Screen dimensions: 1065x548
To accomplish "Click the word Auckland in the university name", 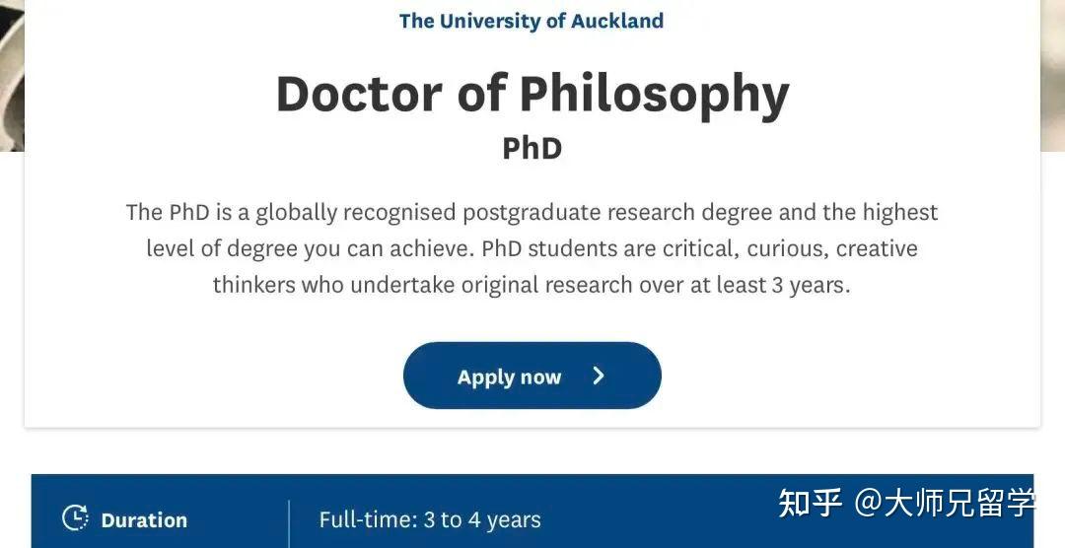I will (x=617, y=21).
